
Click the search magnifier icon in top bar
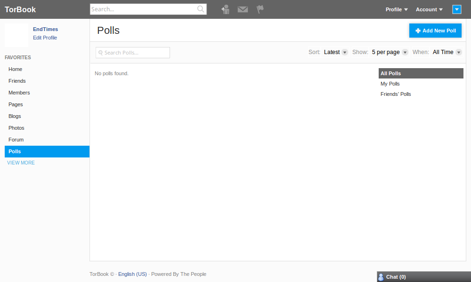point(201,9)
